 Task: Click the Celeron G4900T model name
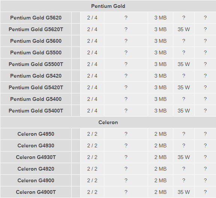pyautogui.click(x=36, y=192)
